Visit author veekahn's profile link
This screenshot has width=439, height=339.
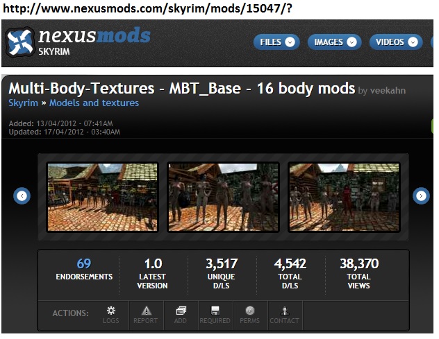click(x=388, y=91)
